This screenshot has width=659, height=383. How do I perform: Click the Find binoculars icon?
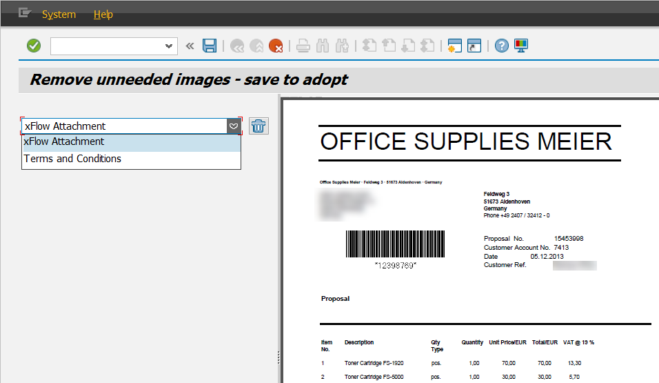[323, 46]
